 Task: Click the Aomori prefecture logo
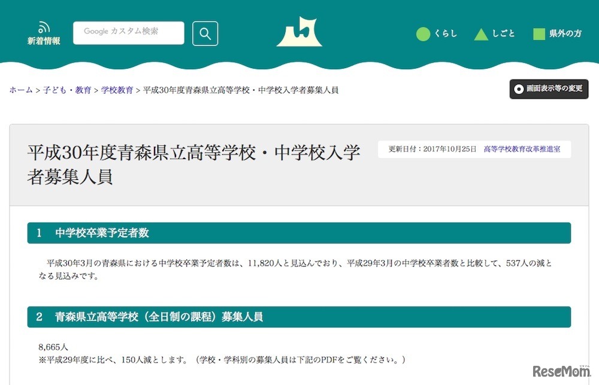click(x=299, y=32)
